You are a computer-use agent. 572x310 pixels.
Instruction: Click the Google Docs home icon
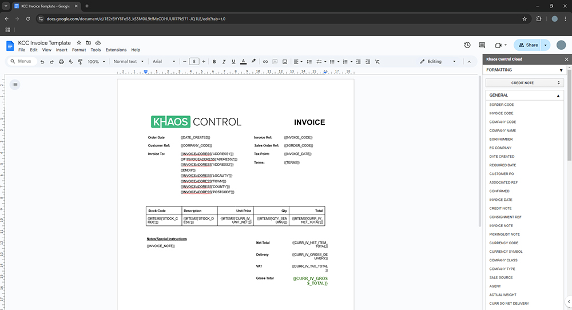10,46
